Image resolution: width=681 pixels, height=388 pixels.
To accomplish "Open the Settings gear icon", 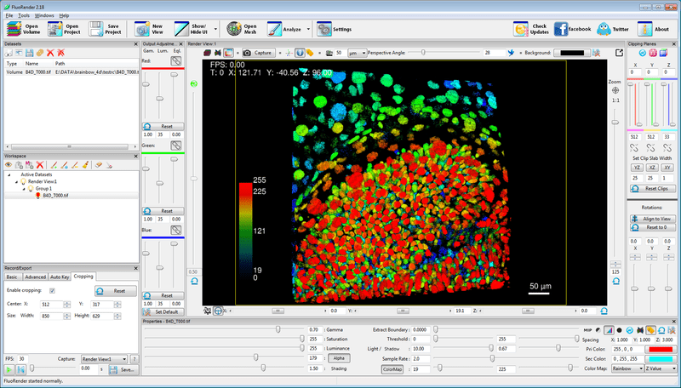I will point(323,29).
